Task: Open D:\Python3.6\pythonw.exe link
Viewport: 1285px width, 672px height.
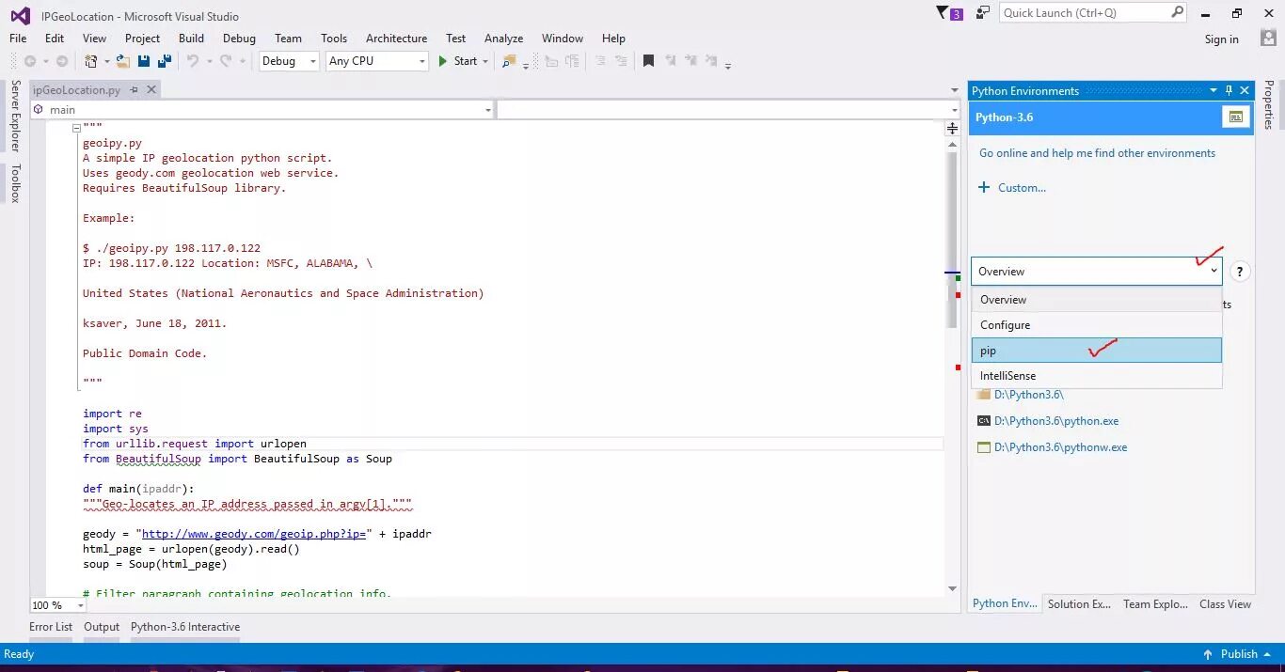Action: click(1060, 447)
